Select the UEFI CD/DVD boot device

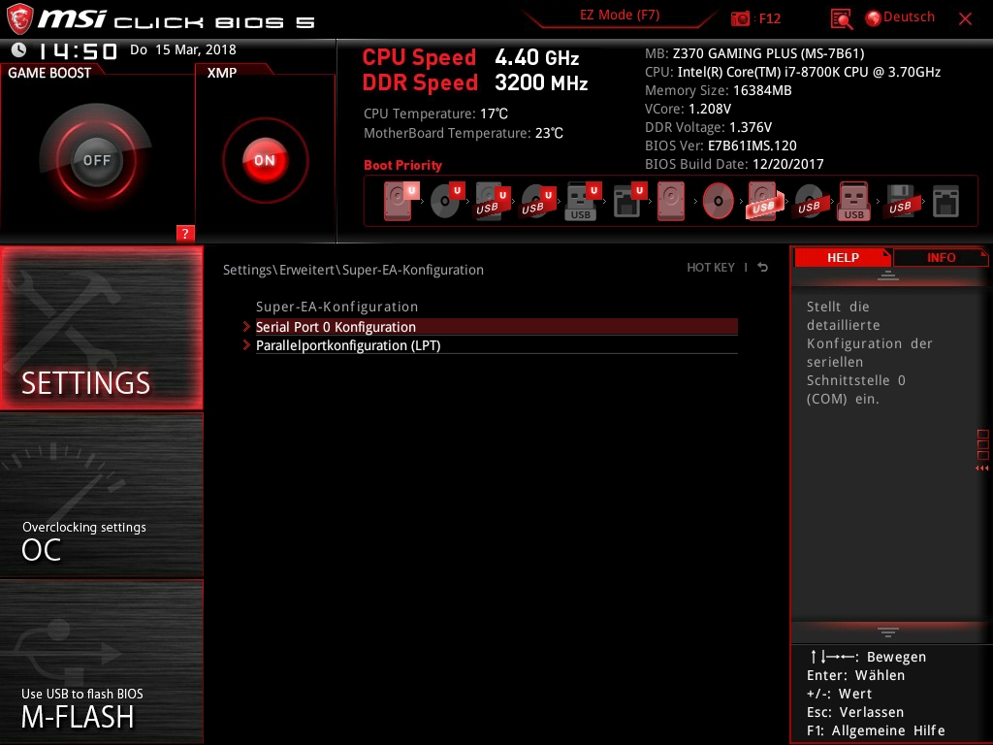pos(447,201)
